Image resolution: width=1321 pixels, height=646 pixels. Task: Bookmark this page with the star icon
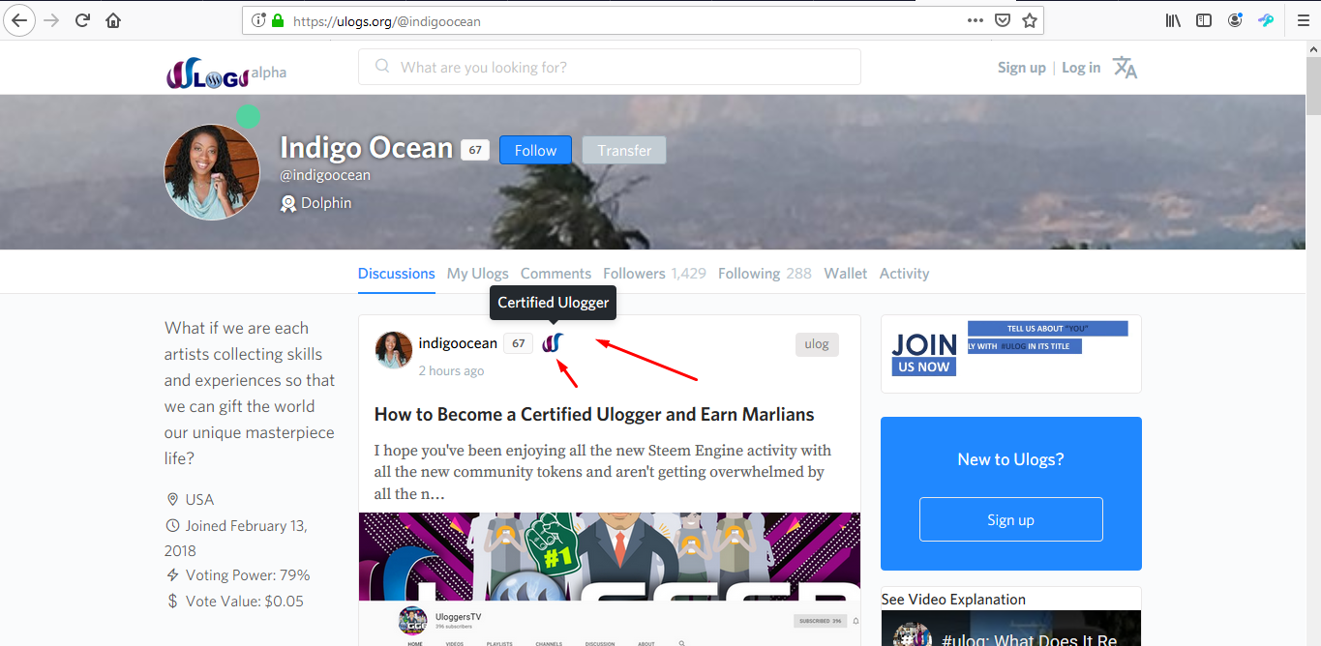[x=1030, y=20]
